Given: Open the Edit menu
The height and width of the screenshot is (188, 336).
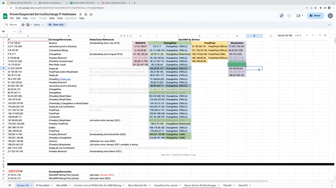Looking at the screenshot, I should click(18, 18).
